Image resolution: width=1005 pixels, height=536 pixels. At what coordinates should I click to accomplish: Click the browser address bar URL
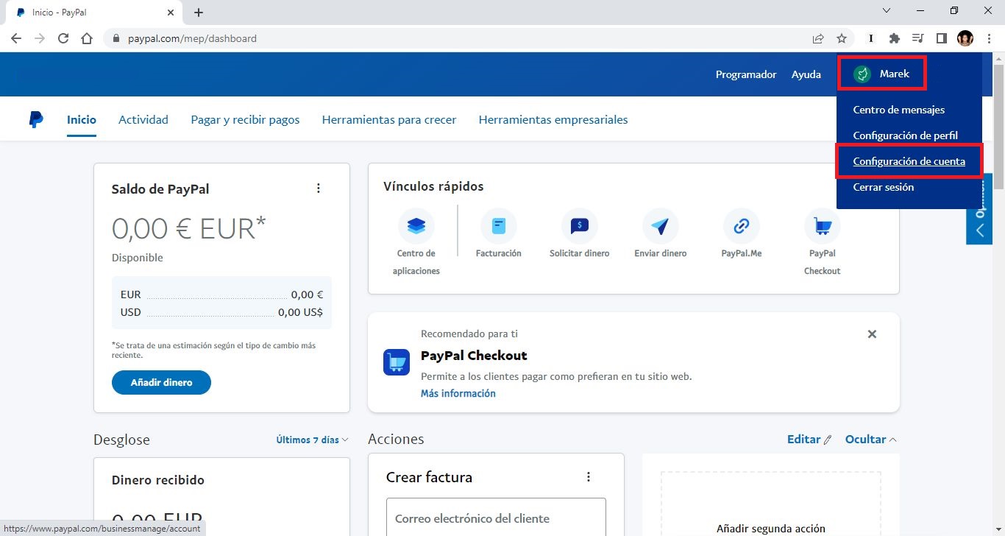pyautogui.click(x=191, y=38)
